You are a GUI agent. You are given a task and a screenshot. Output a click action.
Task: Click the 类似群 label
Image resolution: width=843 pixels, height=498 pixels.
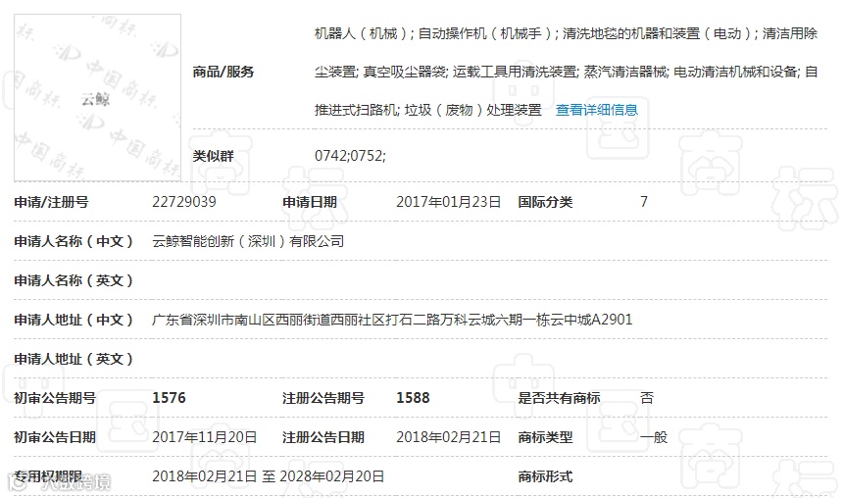click(213, 156)
